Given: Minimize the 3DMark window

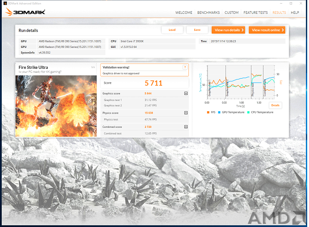Looking at the screenshot, I should [x=281, y=4].
